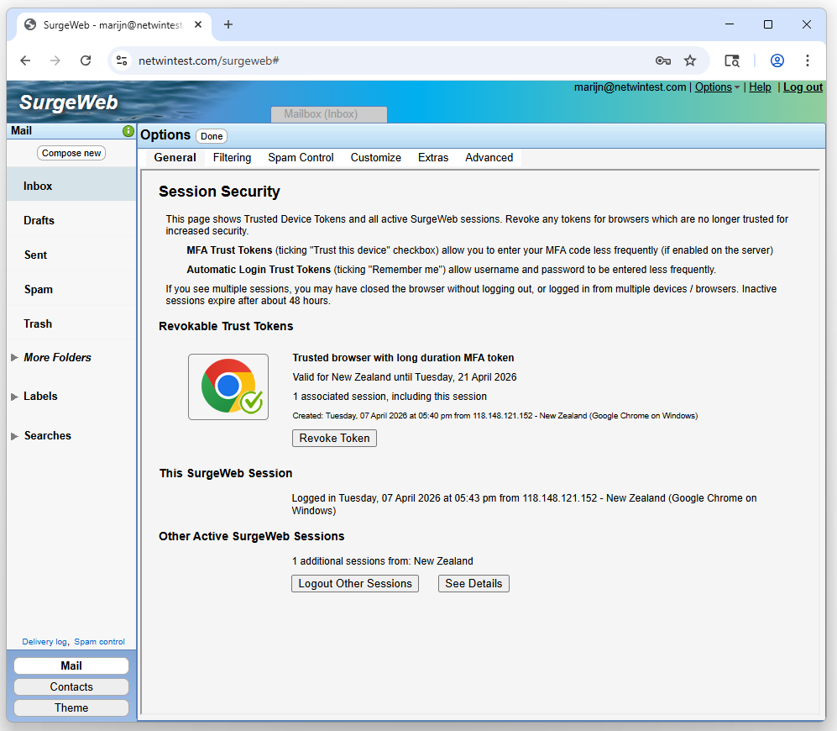Click the Chrome trusted browser icon
The height and width of the screenshot is (731, 837).
coord(228,387)
